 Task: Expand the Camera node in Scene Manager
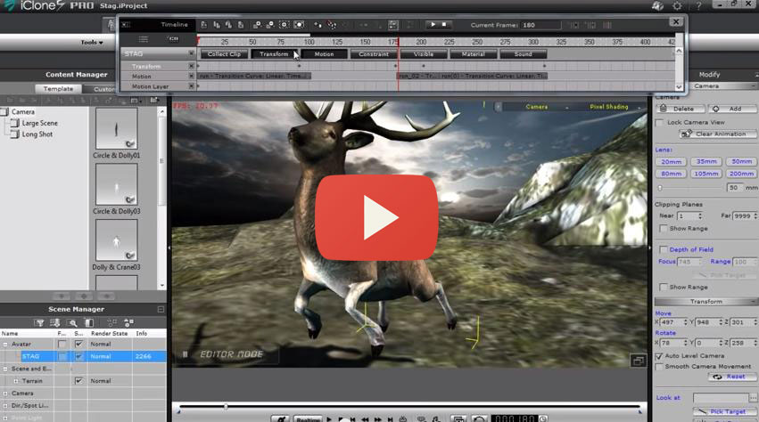(x=5, y=393)
